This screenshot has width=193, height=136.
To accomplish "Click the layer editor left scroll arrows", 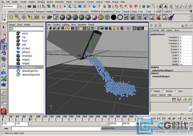I will pos(161,114).
